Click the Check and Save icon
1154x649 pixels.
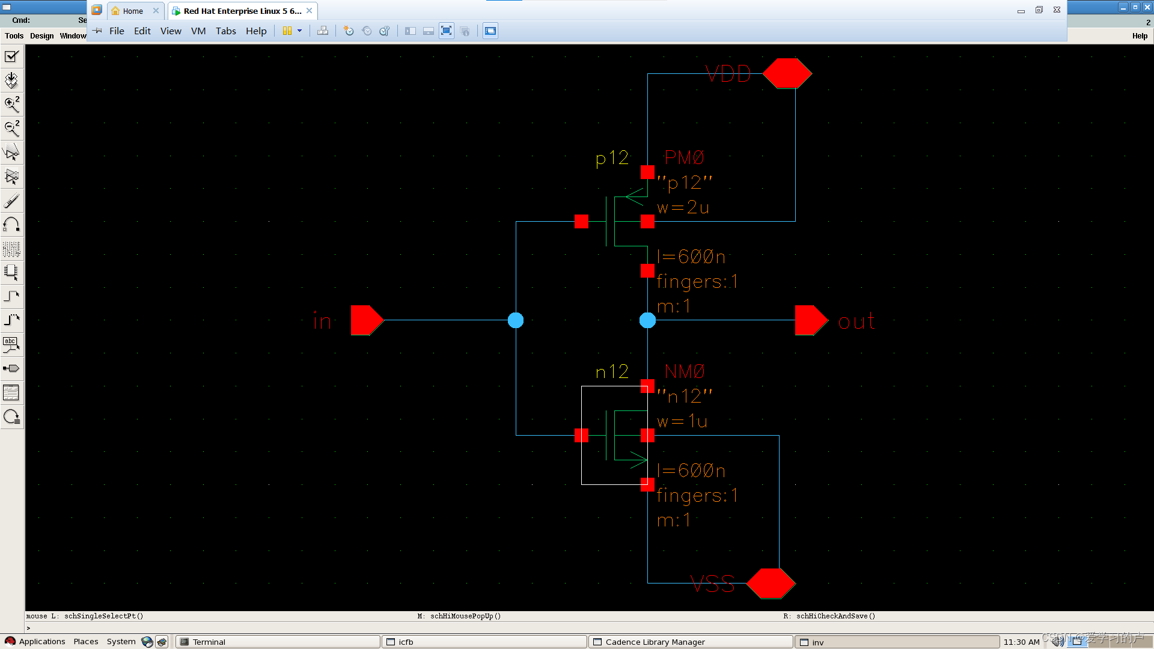pyautogui.click(x=11, y=56)
